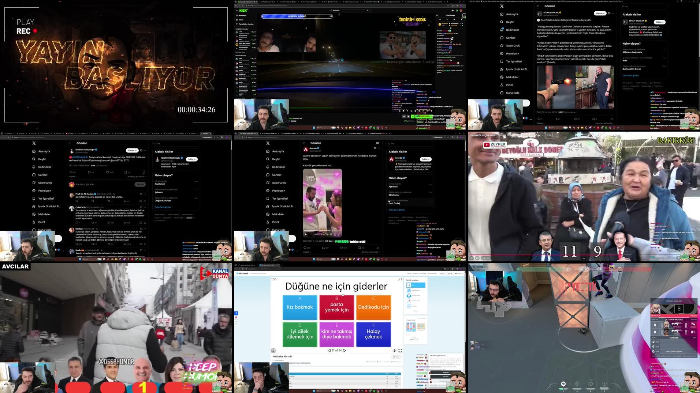Open more options on Prof. Dr. Ali Keskin's reply

coord(145,194)
